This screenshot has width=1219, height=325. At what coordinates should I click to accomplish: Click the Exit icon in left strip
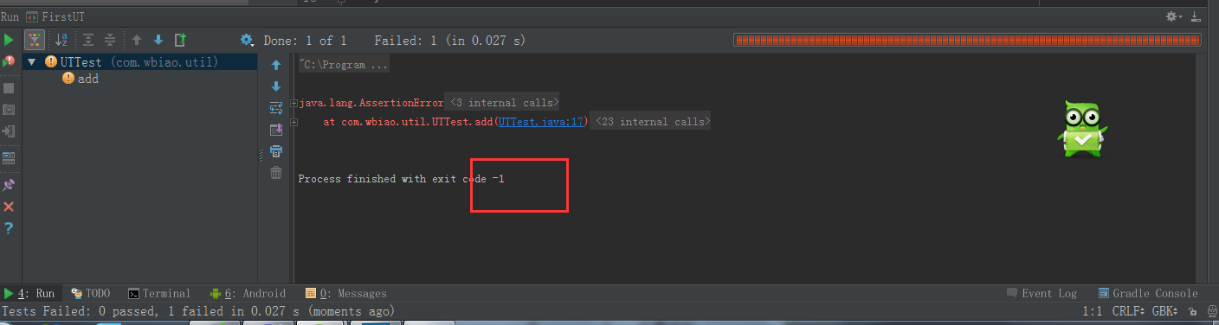pyautogui.click(x=9, y=131)
